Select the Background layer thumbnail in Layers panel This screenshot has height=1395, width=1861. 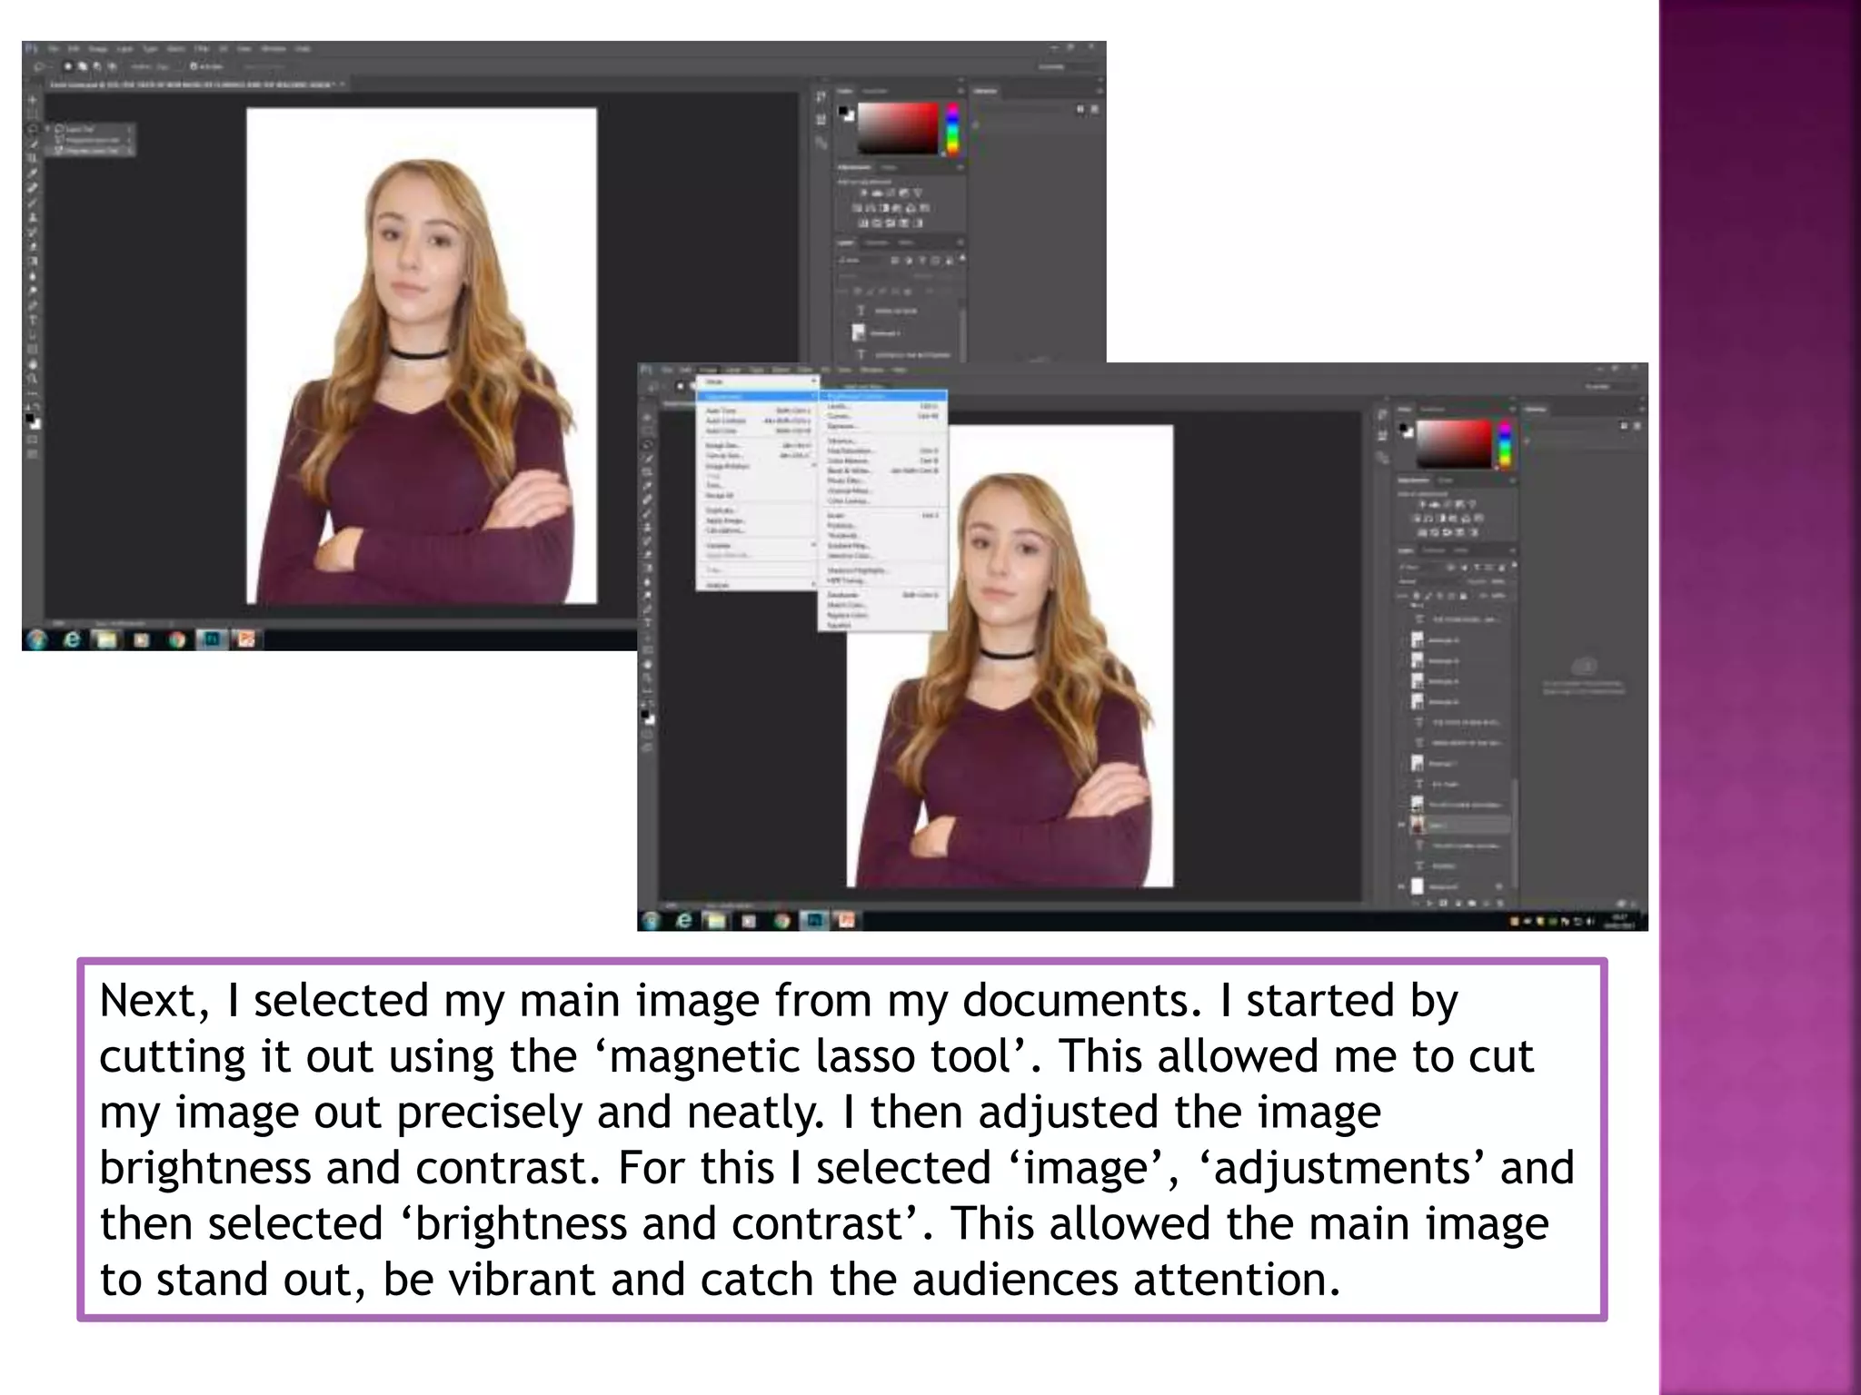1418,886
